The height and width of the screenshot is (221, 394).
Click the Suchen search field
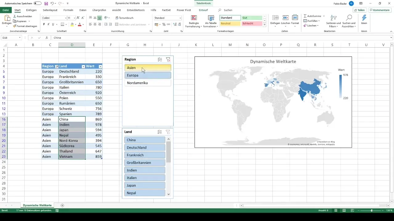[228, 10]
